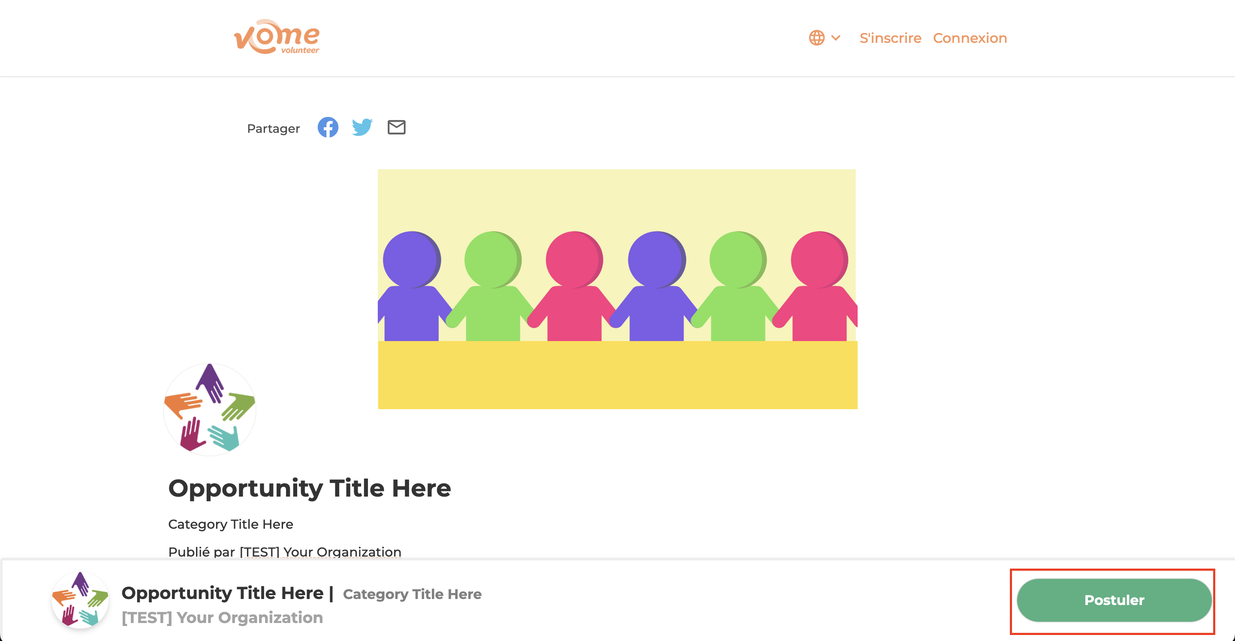1235x641 pixels.
Task: Click the large organization hands logo
Action: point(210,410)
